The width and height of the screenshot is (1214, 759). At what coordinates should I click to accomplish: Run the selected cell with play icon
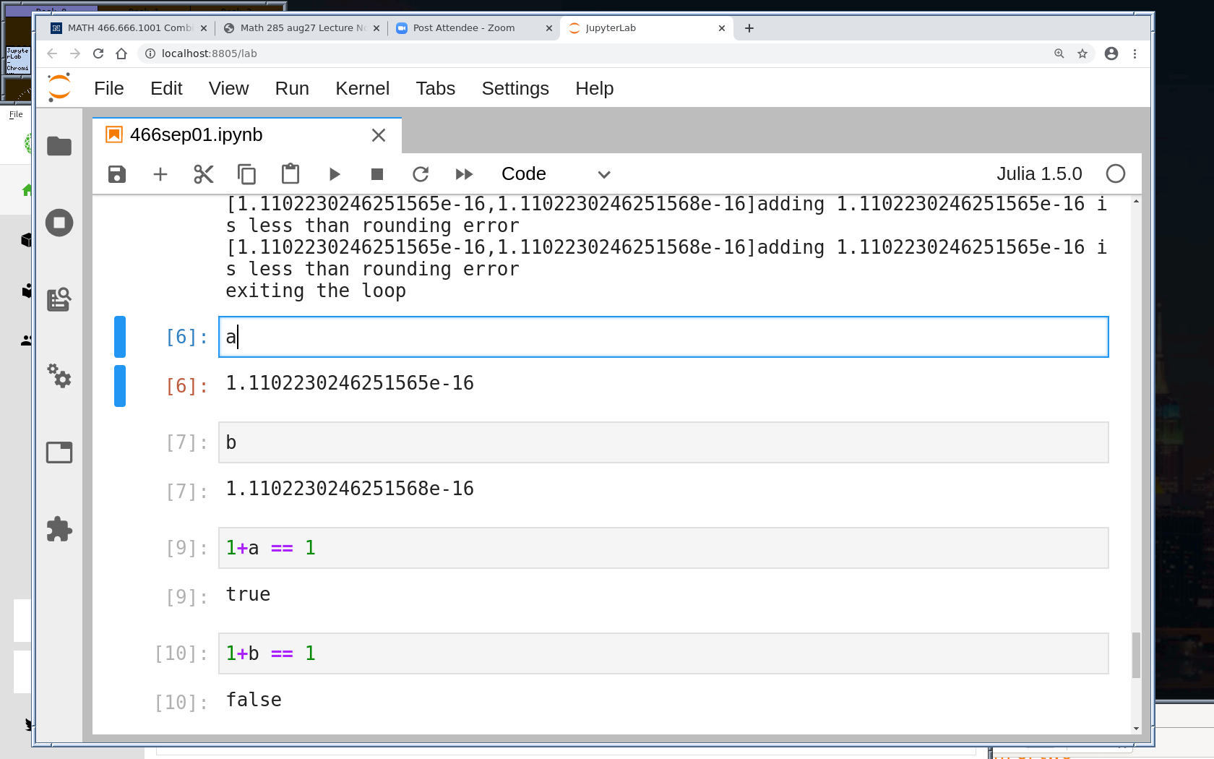click(x=334, y=174)
